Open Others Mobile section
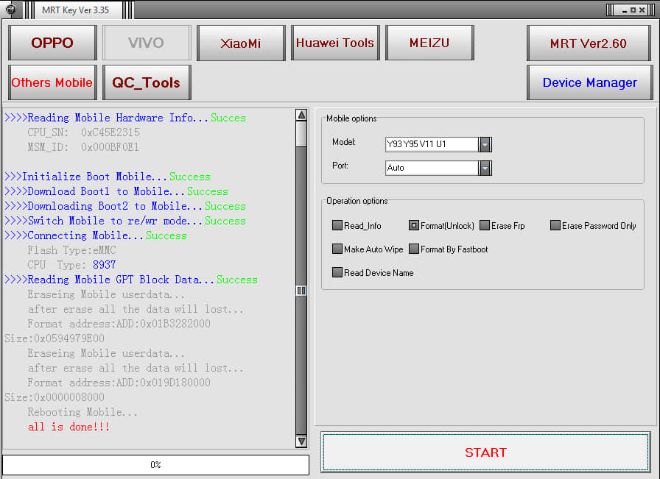This screenshot has height=479, width=660. [52, 82]
